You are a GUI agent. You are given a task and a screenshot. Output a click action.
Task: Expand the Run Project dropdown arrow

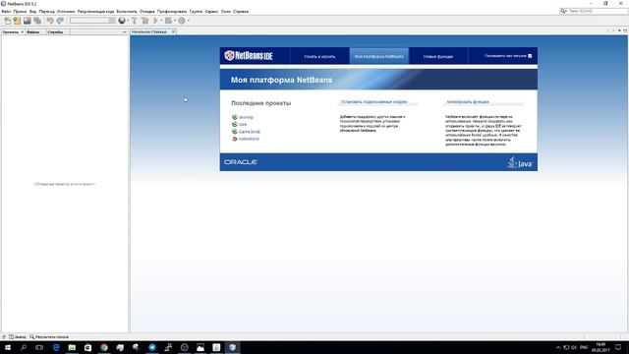coord(161,21)
